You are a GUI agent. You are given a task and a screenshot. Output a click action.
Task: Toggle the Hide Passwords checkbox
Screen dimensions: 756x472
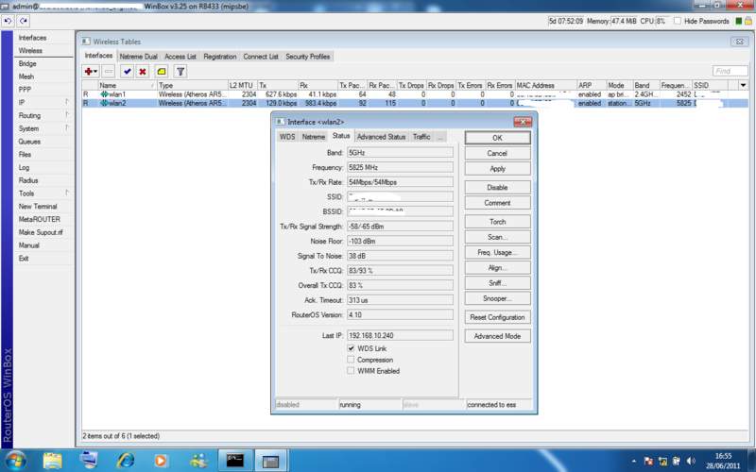pyautogui.click(x=677, y=21)
